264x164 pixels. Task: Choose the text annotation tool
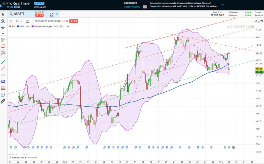click(x=3, y=94)
